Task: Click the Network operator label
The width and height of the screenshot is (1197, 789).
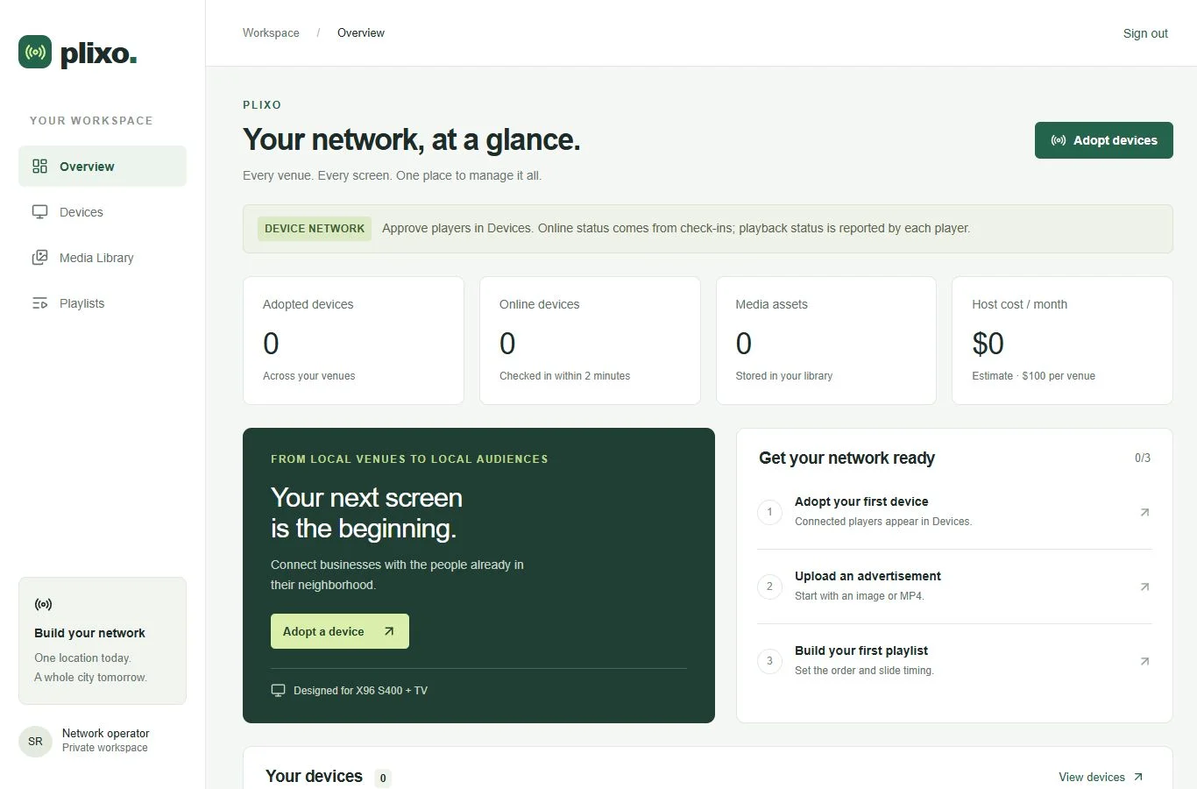Action: [105, 733]
